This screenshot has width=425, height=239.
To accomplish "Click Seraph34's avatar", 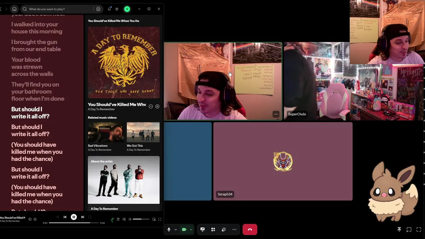I will 283,161.
